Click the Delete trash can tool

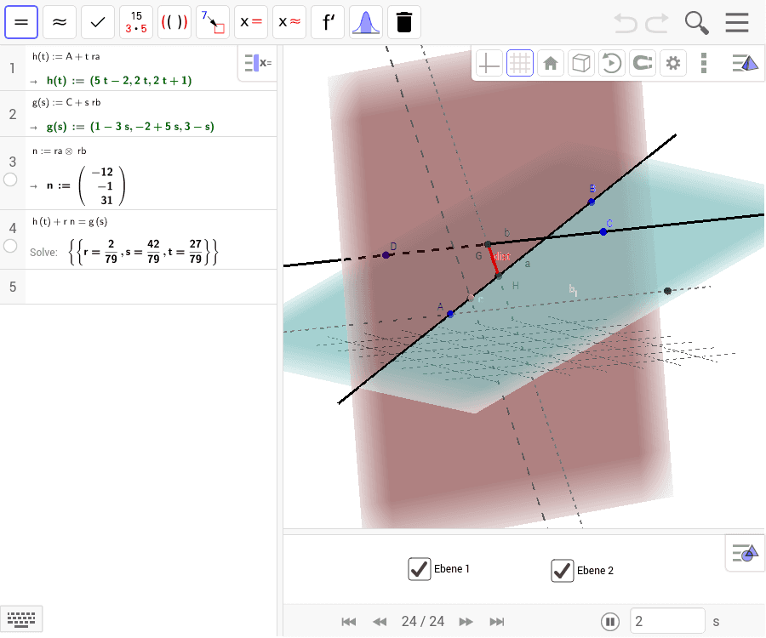404,22
